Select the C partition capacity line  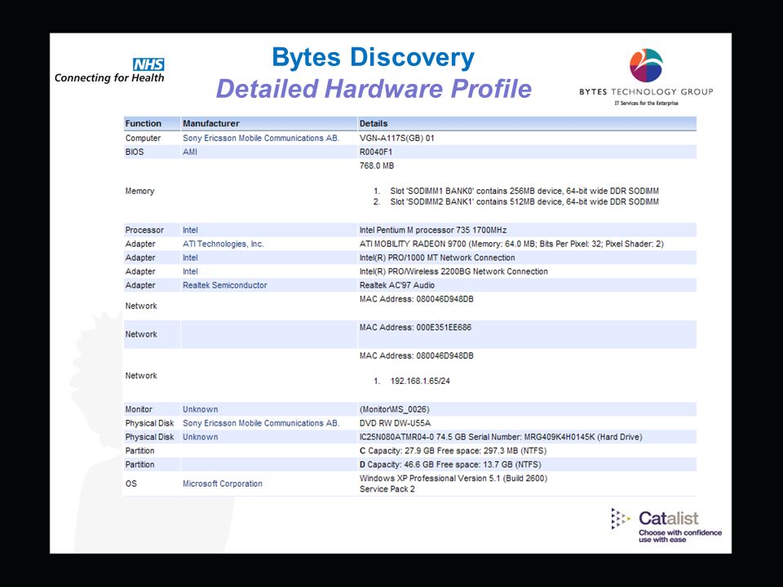[x=453, y=451]
